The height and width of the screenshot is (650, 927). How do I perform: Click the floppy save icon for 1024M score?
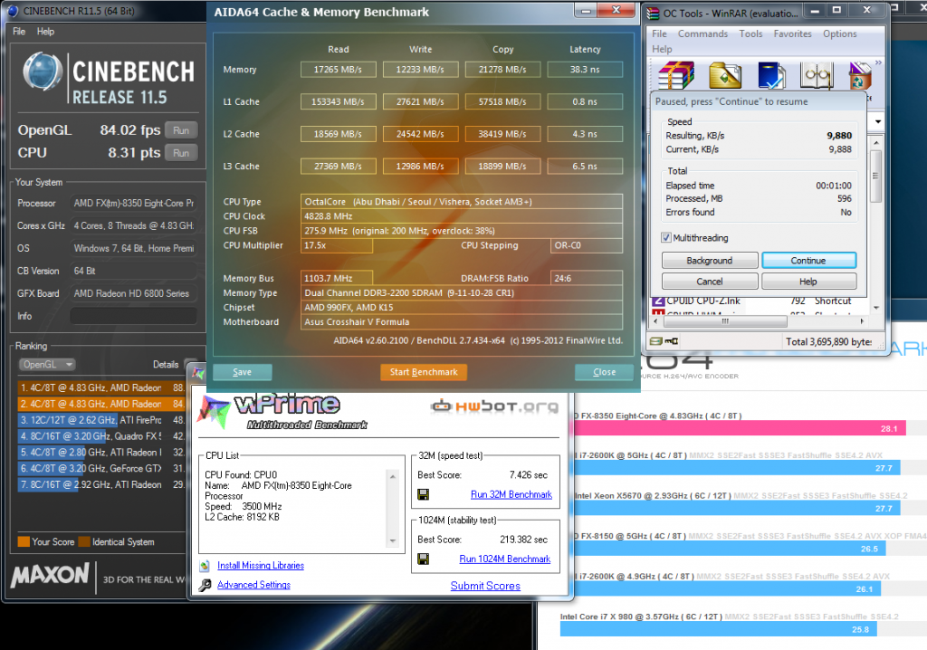coord(424,559)
